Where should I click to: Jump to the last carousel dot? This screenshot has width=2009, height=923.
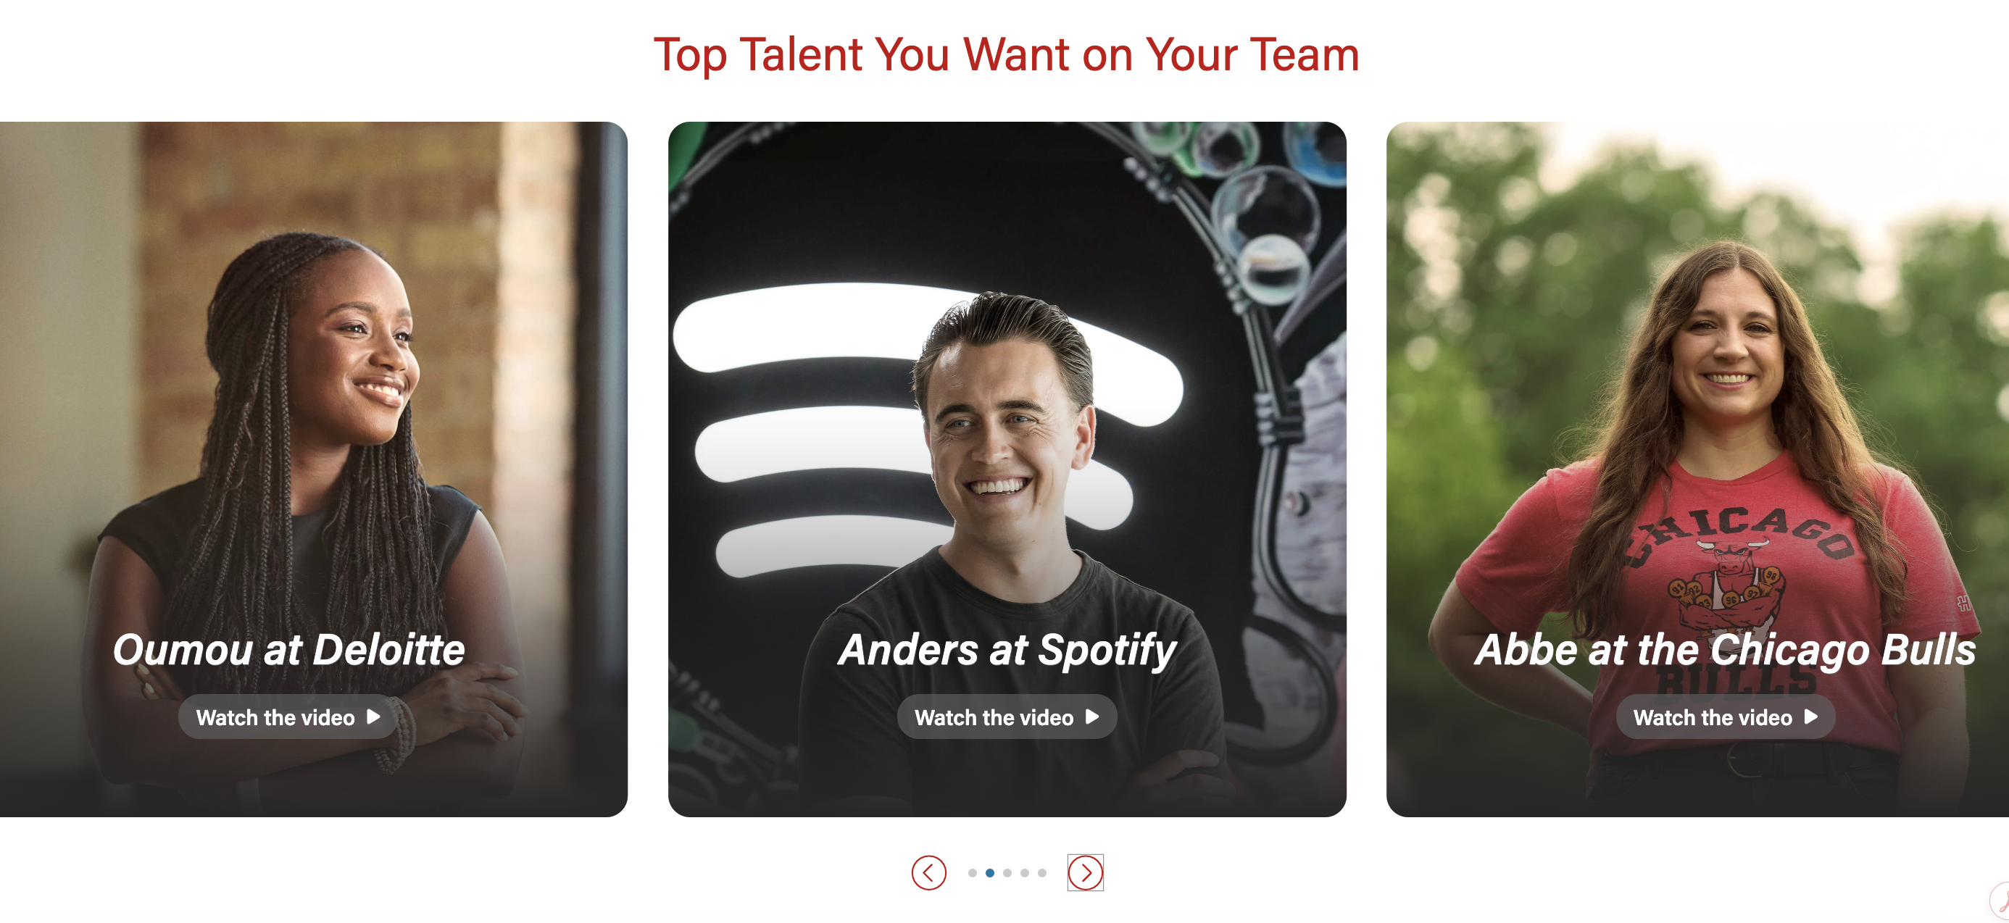(x=1042, y=873)
